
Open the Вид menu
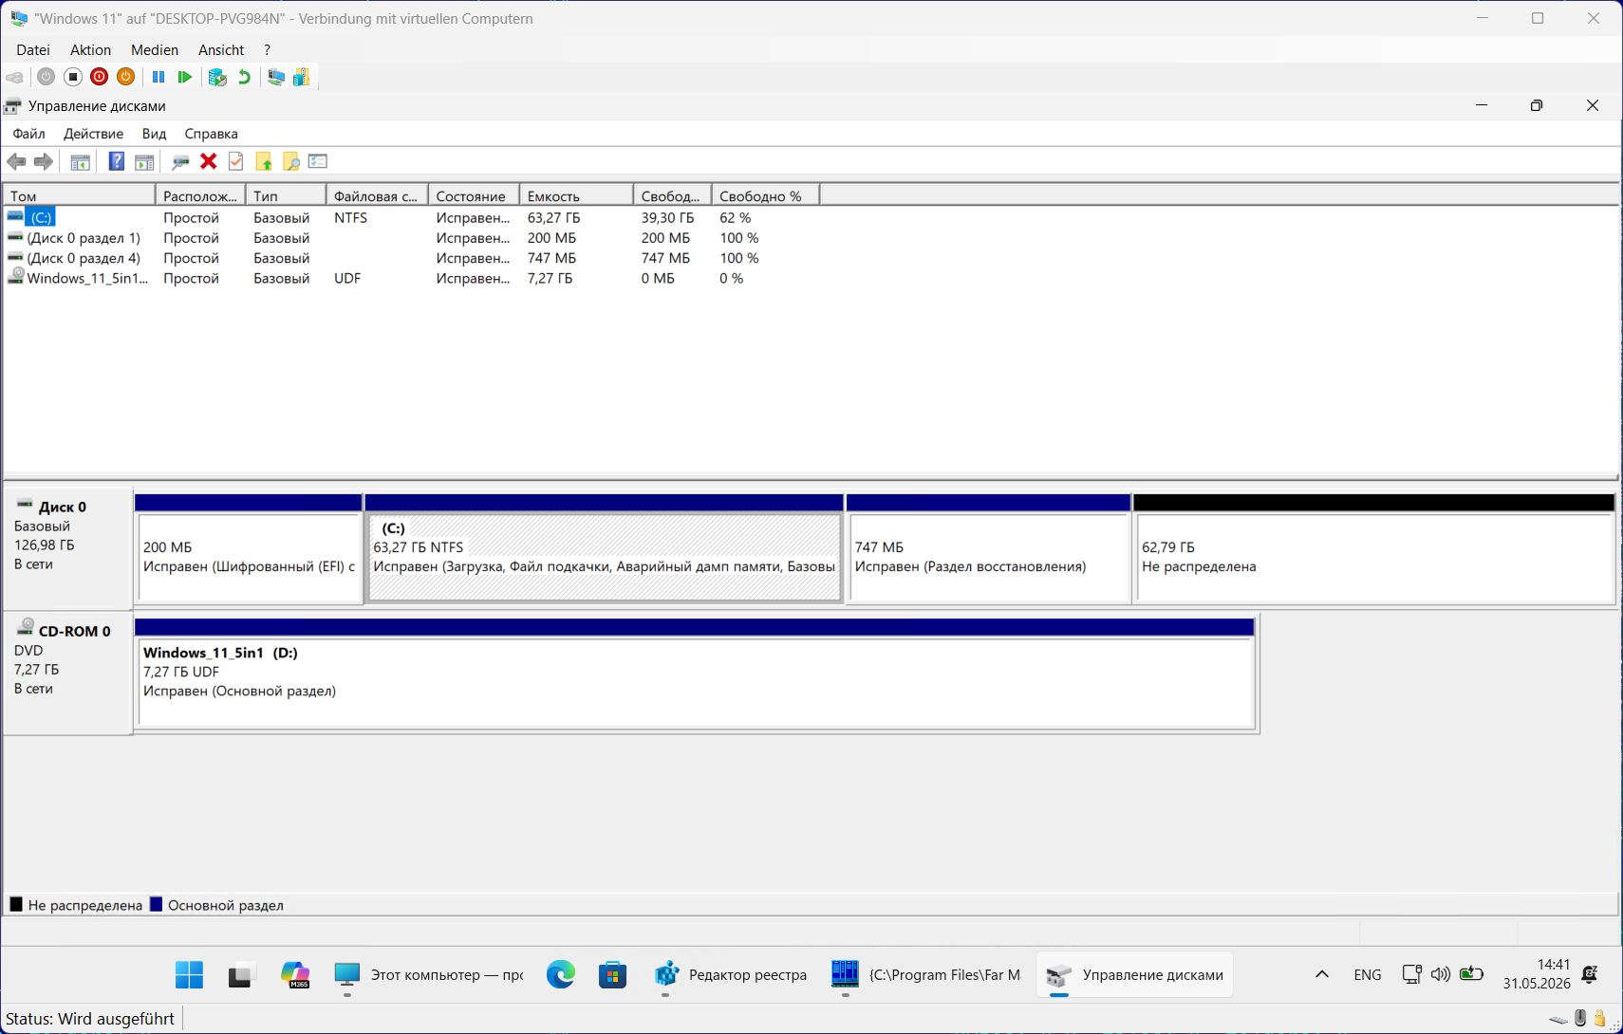(x=154, y=134)
